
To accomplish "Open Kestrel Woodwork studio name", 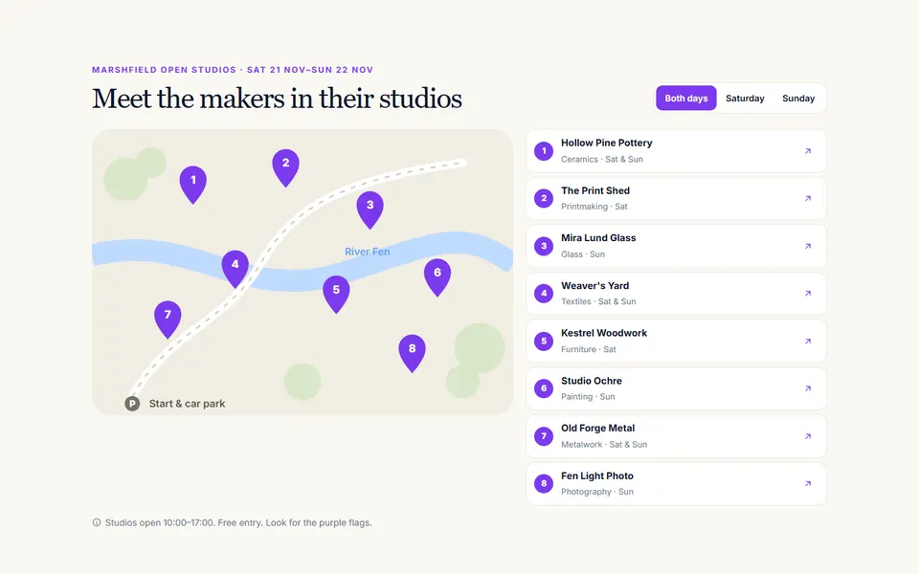I will coord(604,333).
